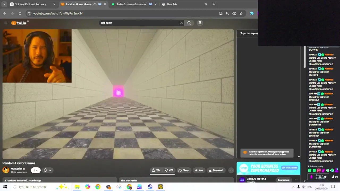Run the YouTube search with magnifier button
Image resolution: width=340 pixels, height=191 pixels.
click(x=189, y=23)
